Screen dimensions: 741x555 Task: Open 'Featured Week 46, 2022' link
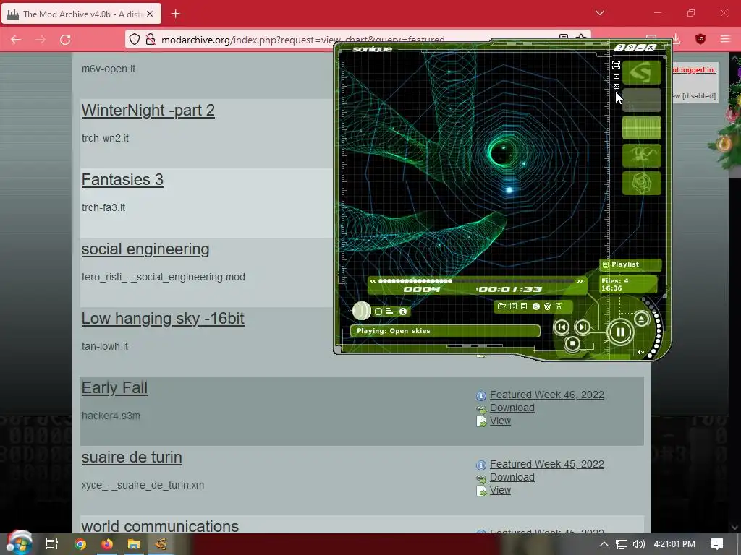547,395
